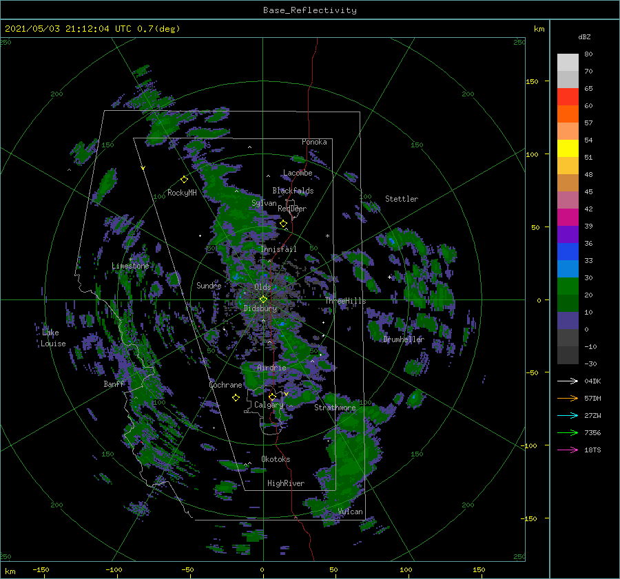620x579 pixels.
Task: Click the green 7356 arrow legend icon
Action: [568, 433]
